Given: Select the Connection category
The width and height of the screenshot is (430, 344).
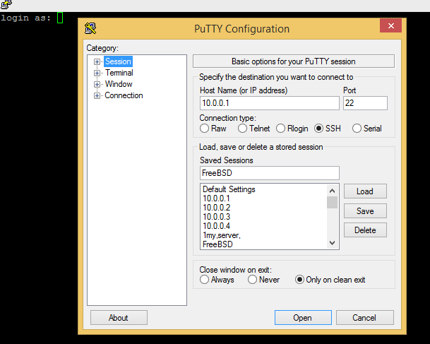Looking at the screenshot, I should (124, 95).
